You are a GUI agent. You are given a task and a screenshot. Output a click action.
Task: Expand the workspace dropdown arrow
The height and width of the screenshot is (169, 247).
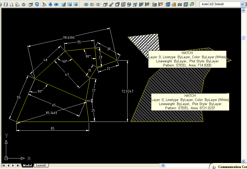coord(242,4)
